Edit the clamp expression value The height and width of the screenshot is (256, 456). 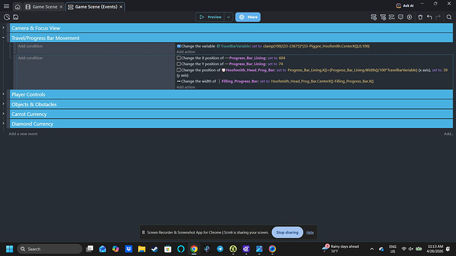(316, 46)
